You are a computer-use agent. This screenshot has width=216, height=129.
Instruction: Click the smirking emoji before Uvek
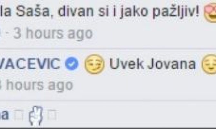pyautogui.click(x=94, y=64)
